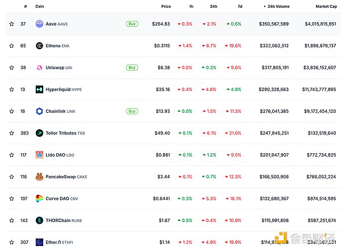Sort by the # rank column header
This screenshot has height=250, width=341.
(25, 6)
